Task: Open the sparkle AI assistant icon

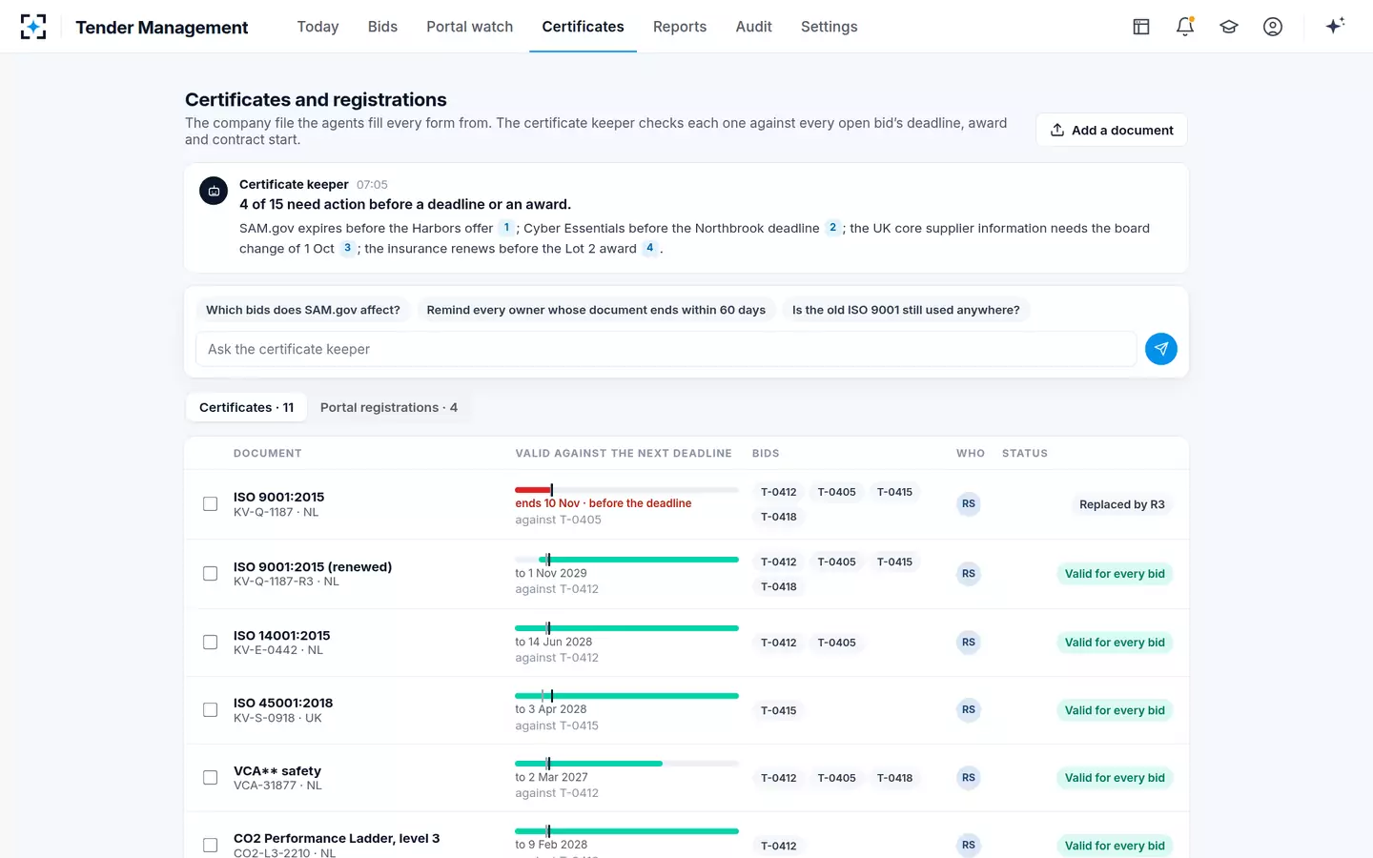Action: tap(1335, 26)
